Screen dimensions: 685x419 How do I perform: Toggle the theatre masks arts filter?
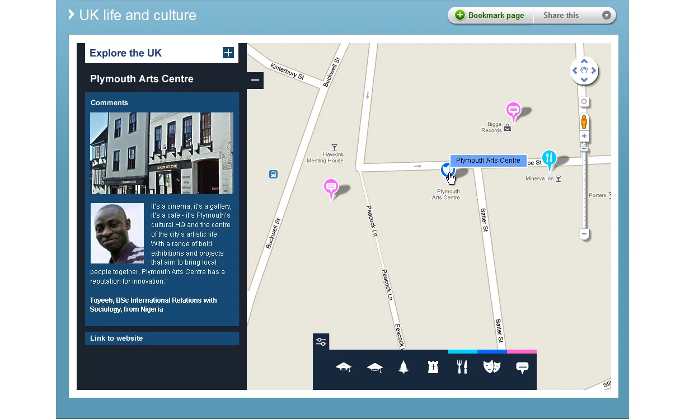click(492, 367)
